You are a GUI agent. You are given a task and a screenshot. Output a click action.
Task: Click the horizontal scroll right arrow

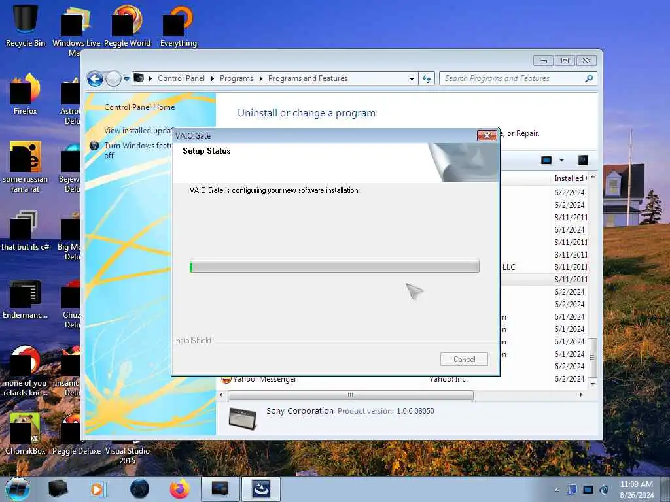[581, 395]
